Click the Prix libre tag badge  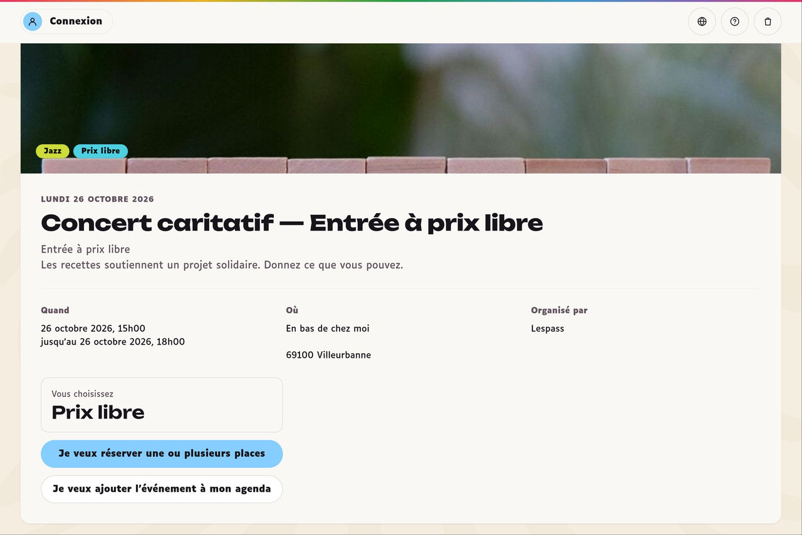tap(100, 151)
